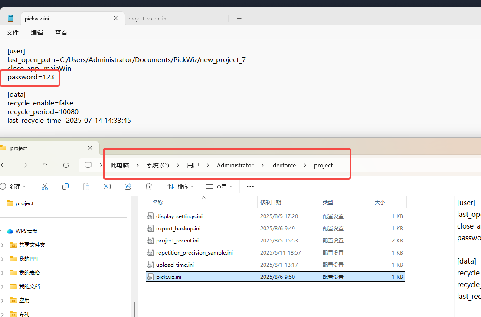Screen dimensions: 481x317
Task: Open the 编辑 menu in Notepad
Action: [37, 33]
